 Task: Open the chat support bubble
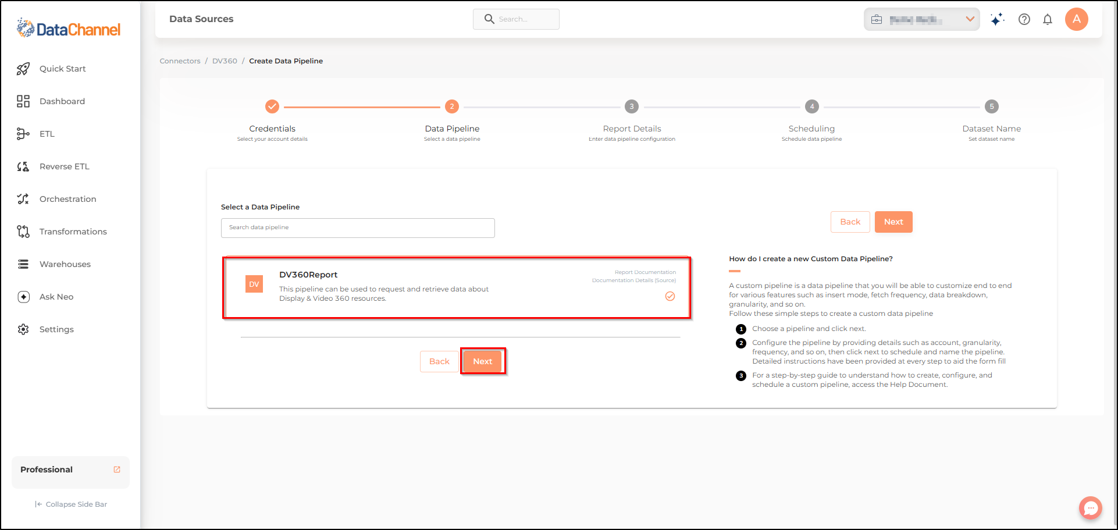click(x=1091, y=507)
